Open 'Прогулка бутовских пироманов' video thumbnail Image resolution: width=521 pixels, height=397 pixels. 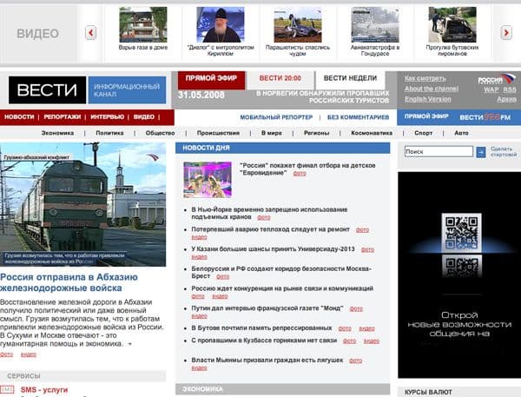point(452,24)
